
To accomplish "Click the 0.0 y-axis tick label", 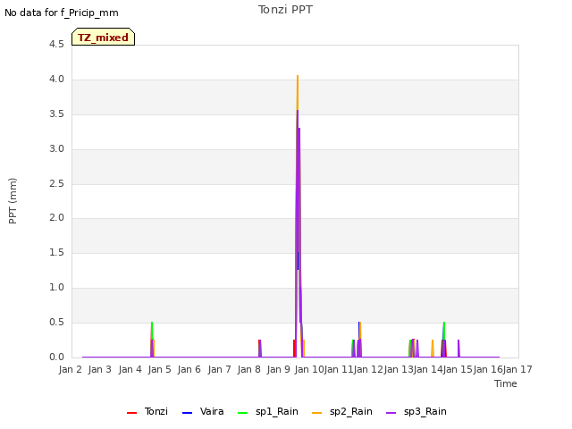I will [56, 357].
